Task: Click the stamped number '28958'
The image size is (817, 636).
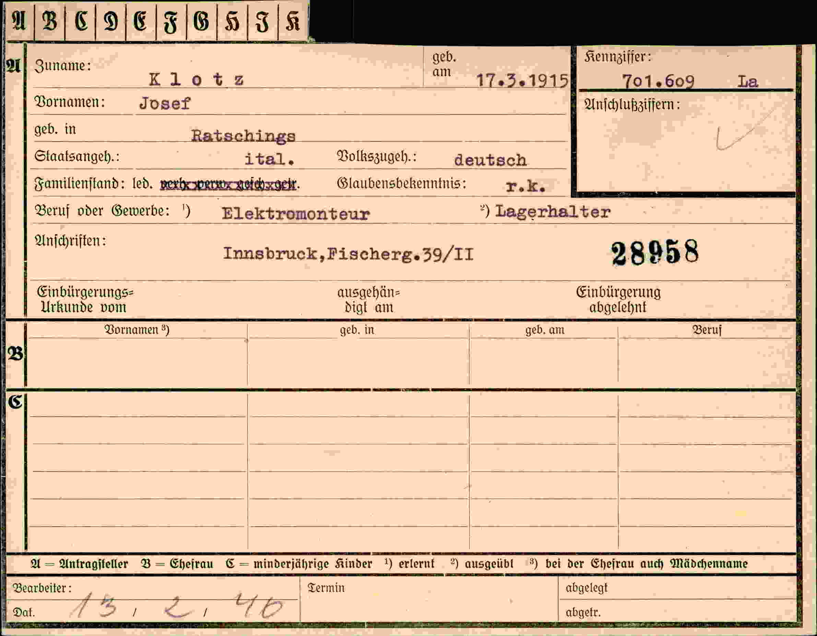Action: pos(655,253)
